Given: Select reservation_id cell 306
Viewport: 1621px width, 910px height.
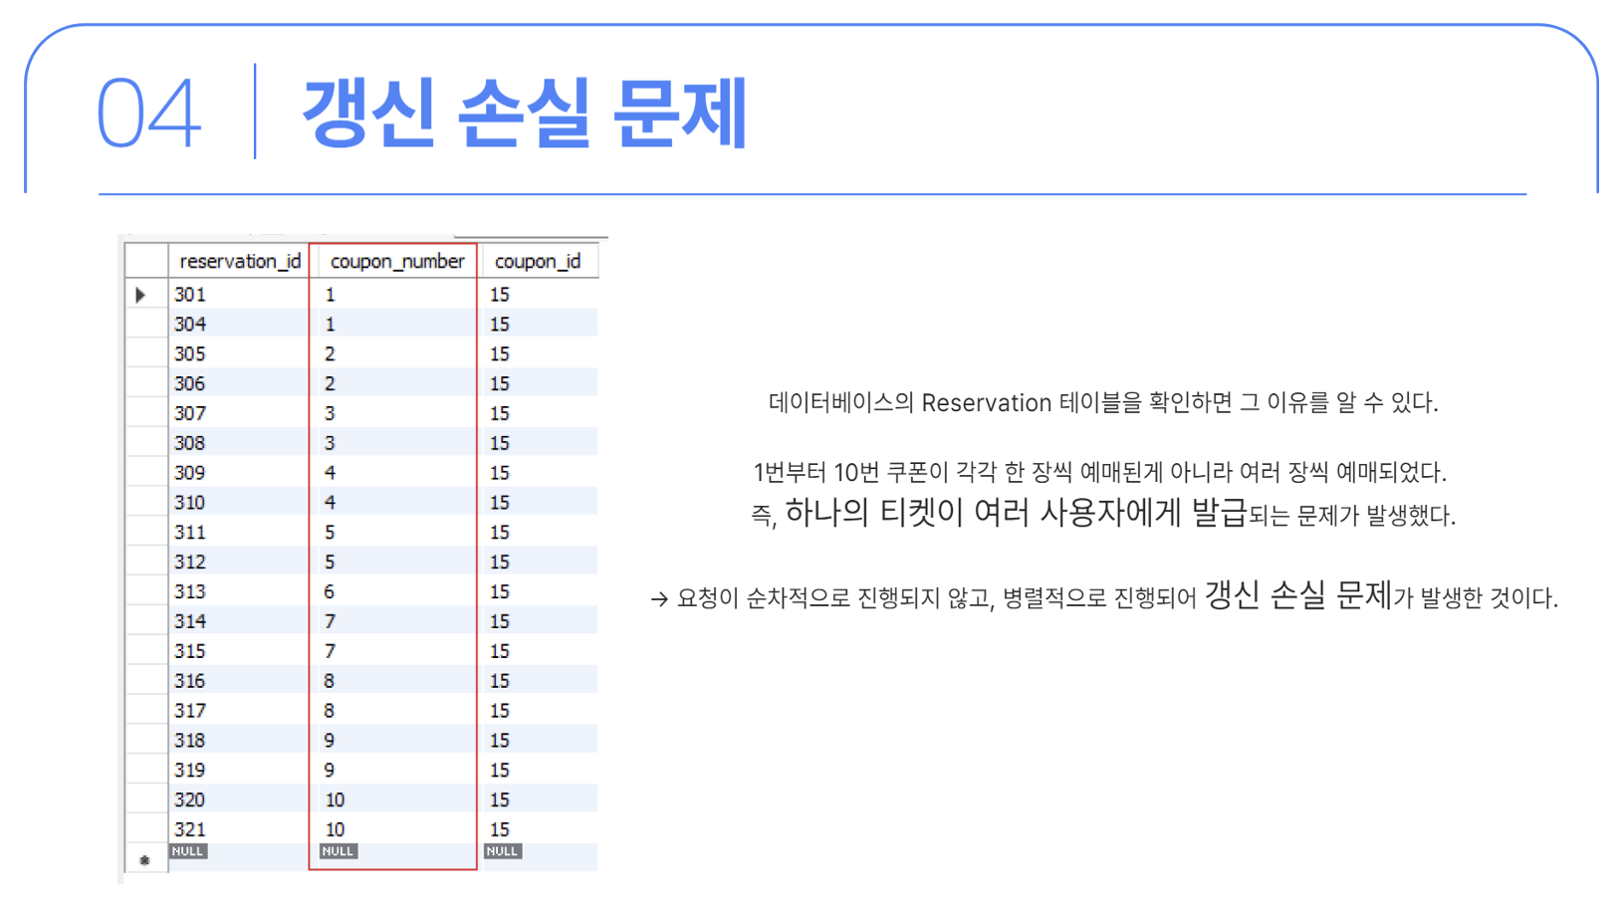Looking at the screenshot, I should coord(189,384).
